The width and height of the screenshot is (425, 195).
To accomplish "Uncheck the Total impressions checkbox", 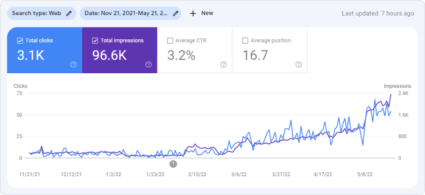I will (x=95, y=41).
